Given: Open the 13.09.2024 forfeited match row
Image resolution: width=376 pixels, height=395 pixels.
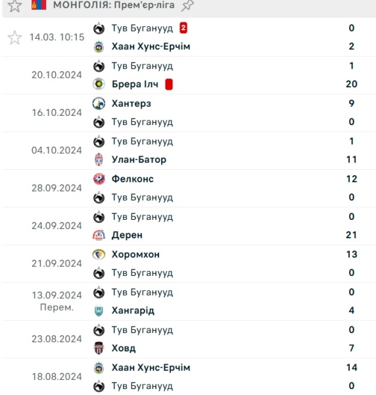Looking at the screenshot, I should (x=189, y=302).
